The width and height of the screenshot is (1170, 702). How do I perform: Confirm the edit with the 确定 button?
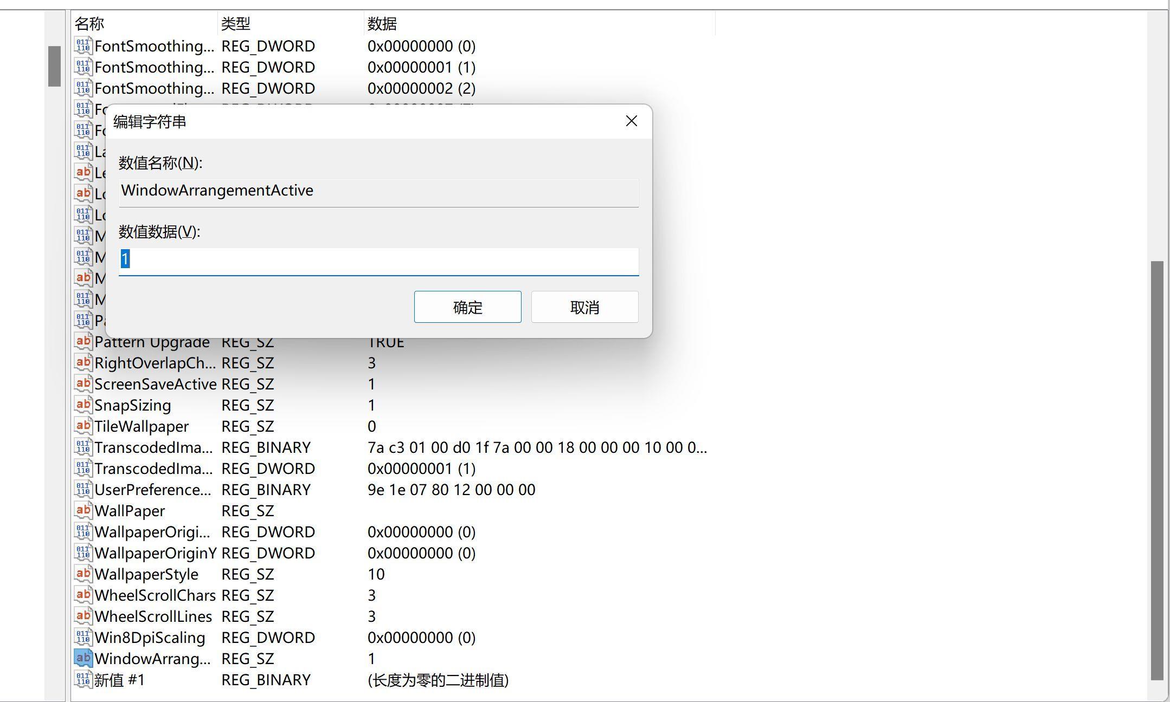point(467,307)
